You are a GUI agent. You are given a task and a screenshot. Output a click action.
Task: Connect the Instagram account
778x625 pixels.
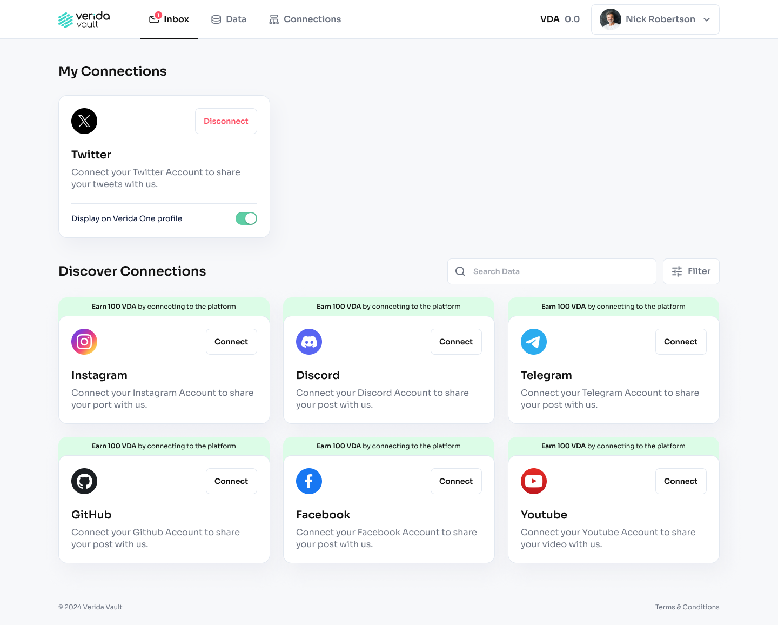point(231,342)
